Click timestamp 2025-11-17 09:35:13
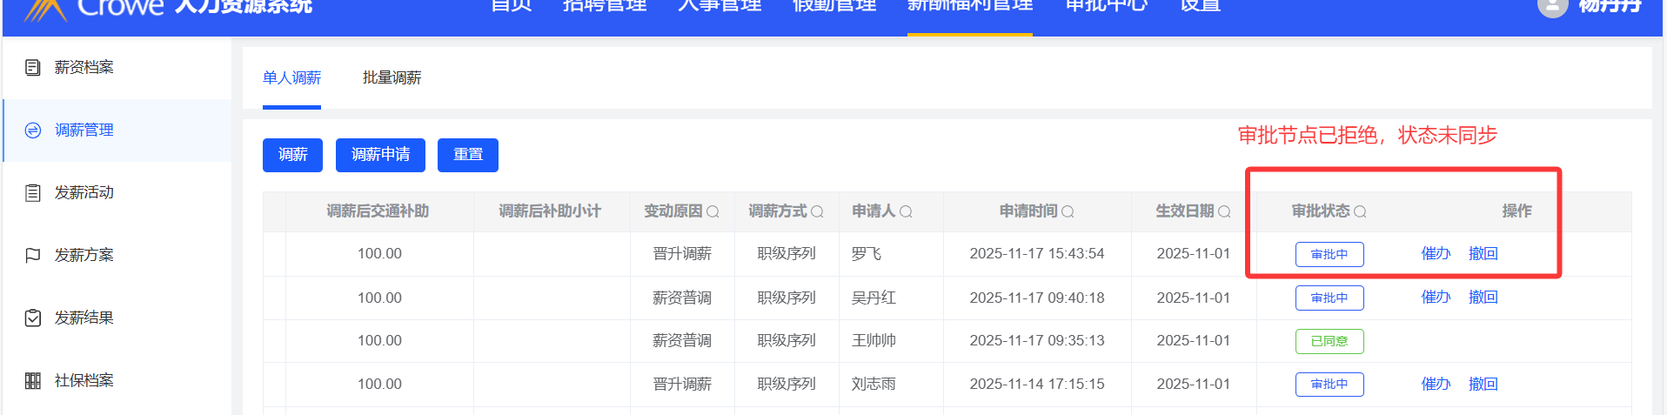 1037,341
